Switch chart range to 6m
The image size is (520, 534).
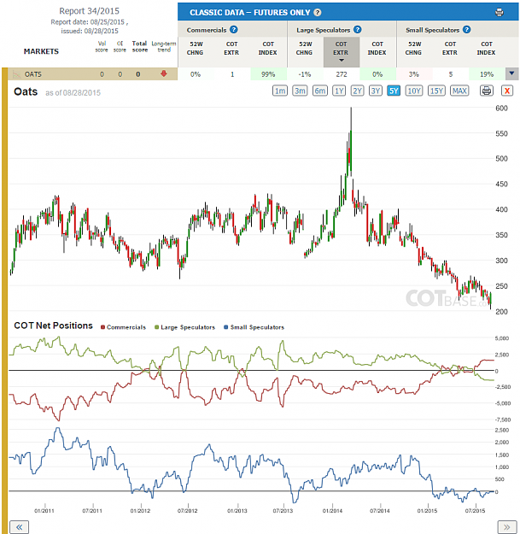coord(319,91)
